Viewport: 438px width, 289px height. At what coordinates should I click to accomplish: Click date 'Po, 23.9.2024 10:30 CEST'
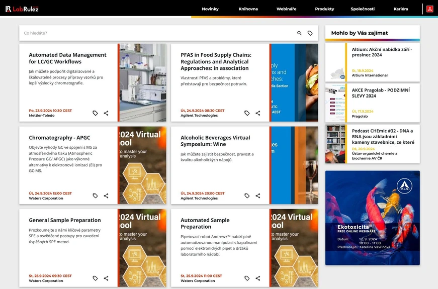coord(50,111)
